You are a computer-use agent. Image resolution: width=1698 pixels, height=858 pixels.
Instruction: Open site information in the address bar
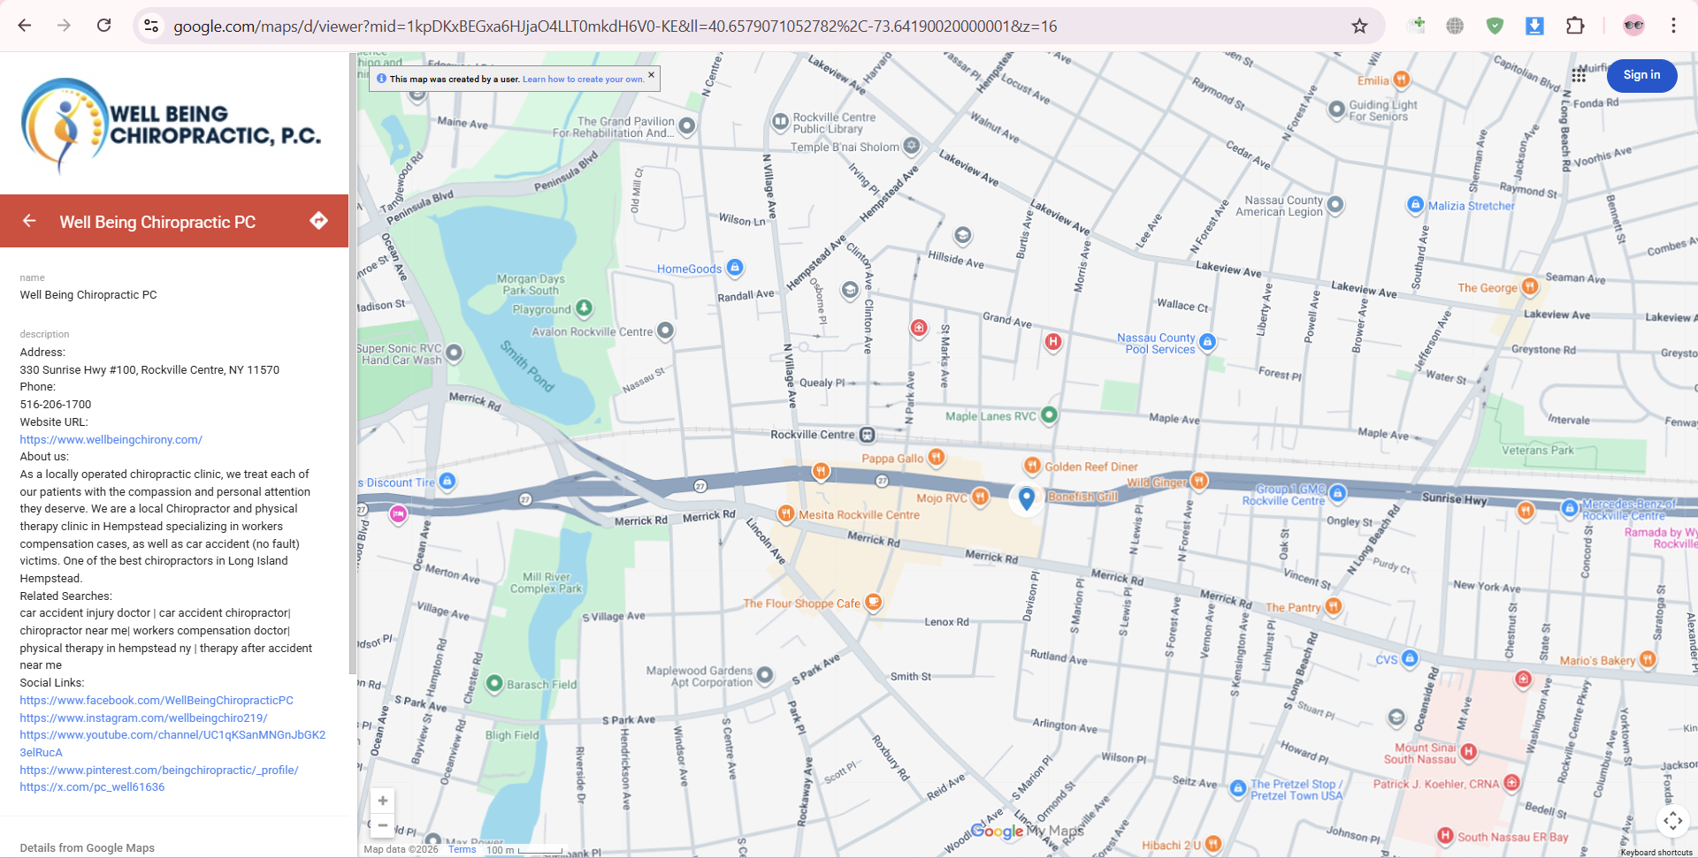tap(150, 26)
